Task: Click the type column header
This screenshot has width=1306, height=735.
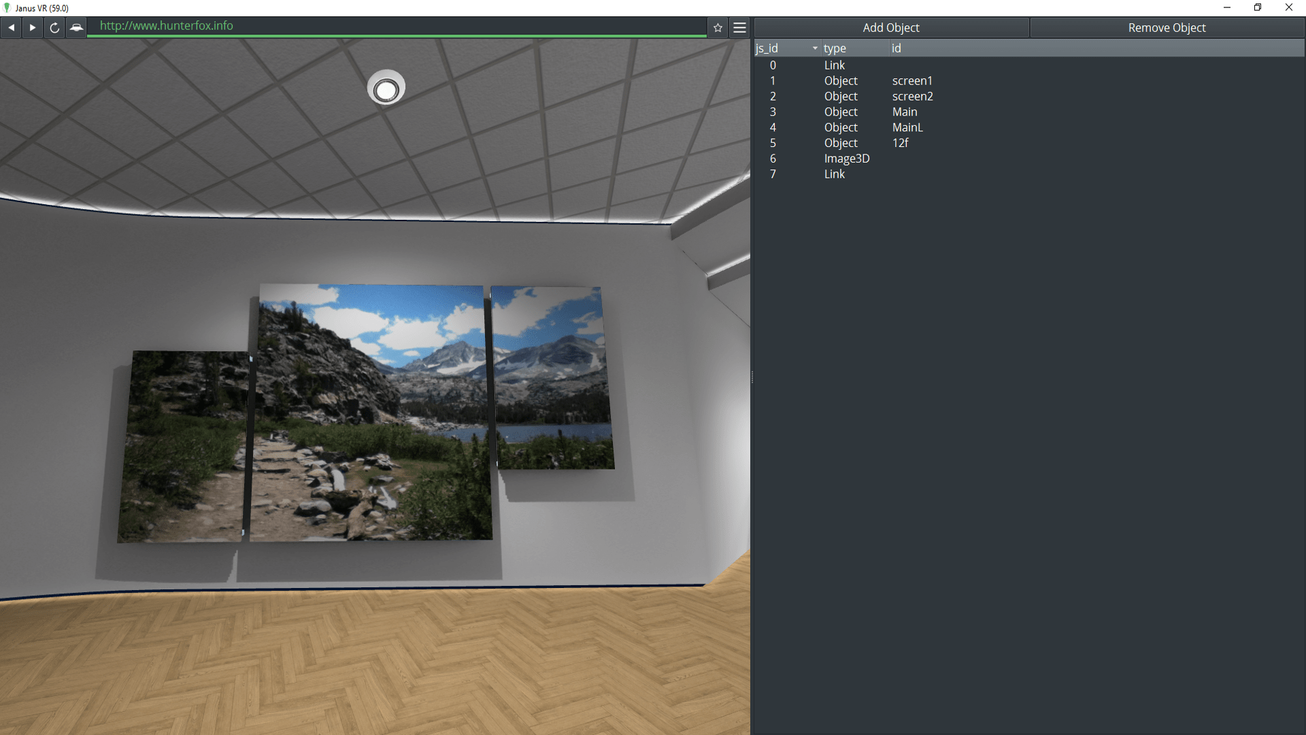Action: point(835,48)
